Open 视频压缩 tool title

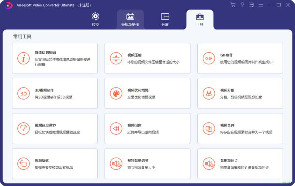134,55
